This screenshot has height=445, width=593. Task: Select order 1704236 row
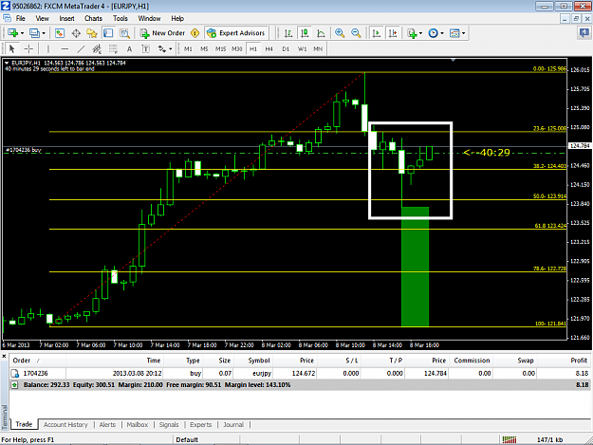300,373
